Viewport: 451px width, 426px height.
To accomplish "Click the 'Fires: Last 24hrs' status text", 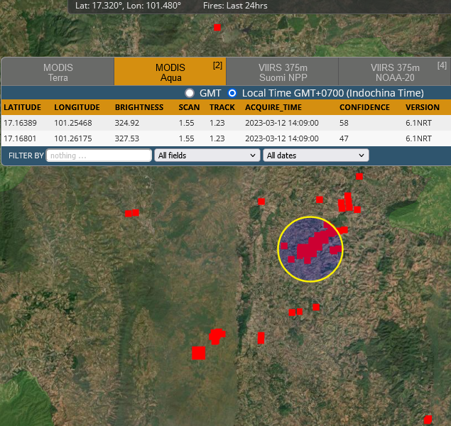I will coord(235,6).
